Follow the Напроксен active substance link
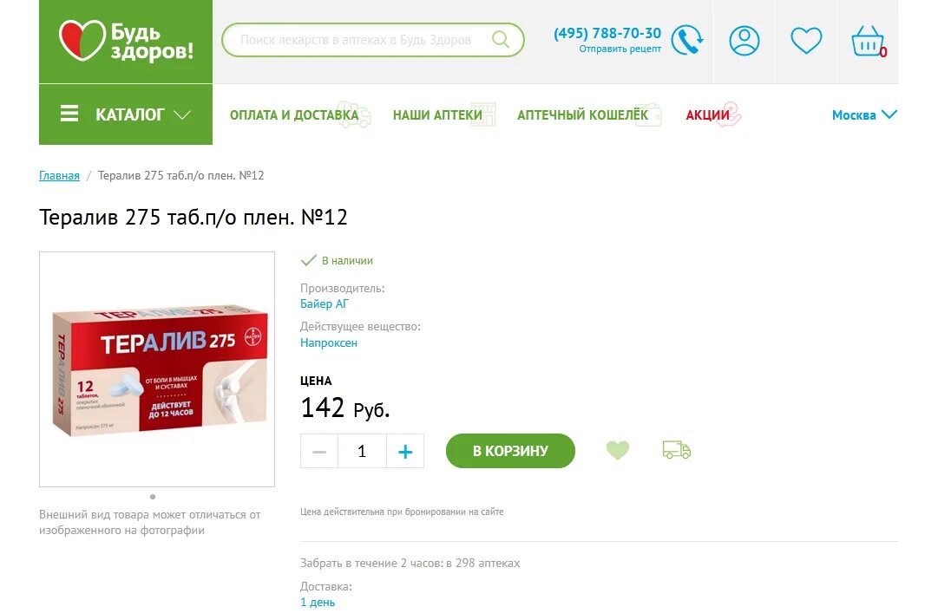The width and height of the screenshot is (938, 613). pyautogui.click(x=328, y=343)
